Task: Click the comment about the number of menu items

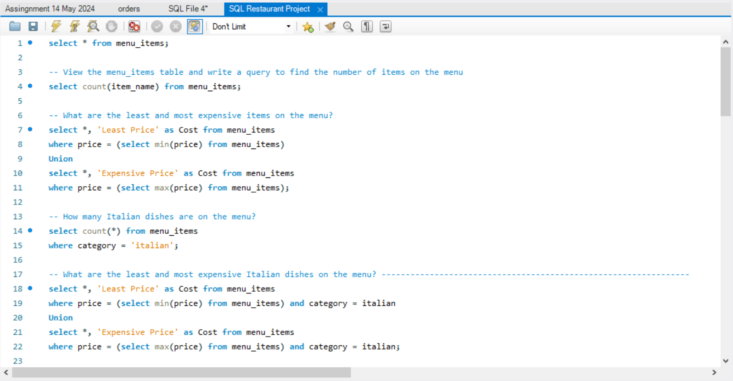Action: click(256, 72)
